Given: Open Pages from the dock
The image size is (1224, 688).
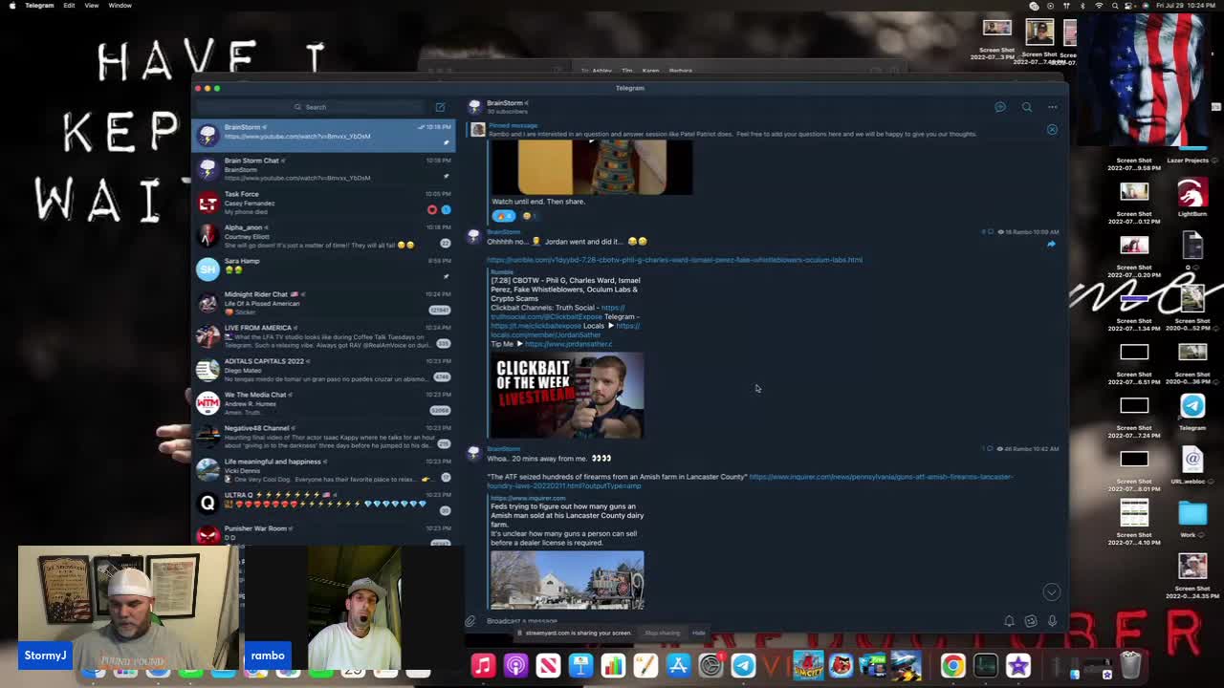Looking at the screenshot, I should pos(645,666).
